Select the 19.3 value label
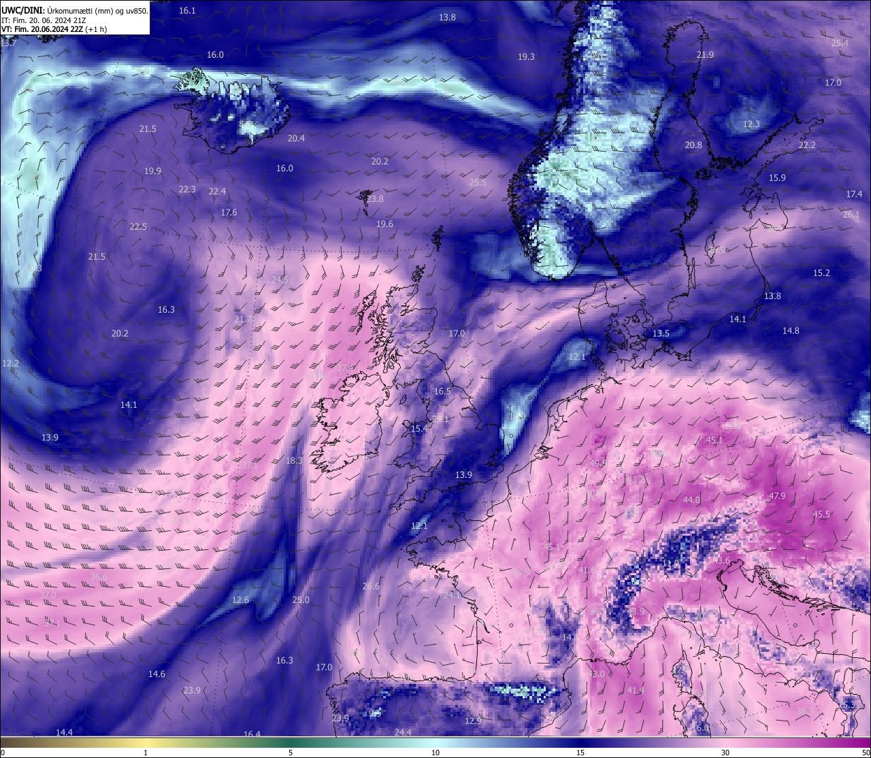The width and height of the screenshot is (871, 758). pyautogui.click(x=526, y=57)
